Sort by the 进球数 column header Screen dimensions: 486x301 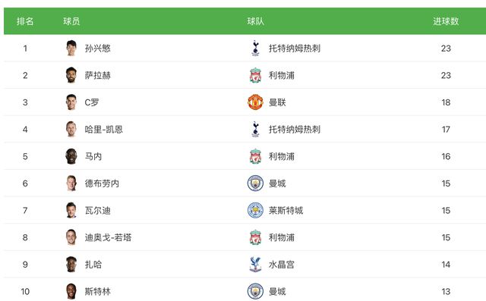(x=446, y=21)
